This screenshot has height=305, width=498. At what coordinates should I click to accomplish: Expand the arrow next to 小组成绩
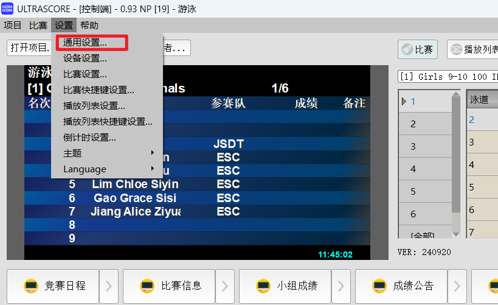coord(341,286)
